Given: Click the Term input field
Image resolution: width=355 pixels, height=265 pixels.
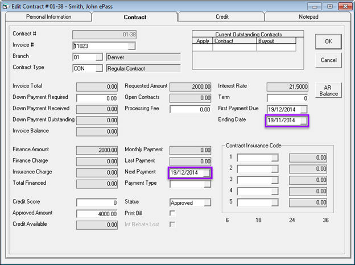Looking at the screenshot, I should click(x=287, y=98).
